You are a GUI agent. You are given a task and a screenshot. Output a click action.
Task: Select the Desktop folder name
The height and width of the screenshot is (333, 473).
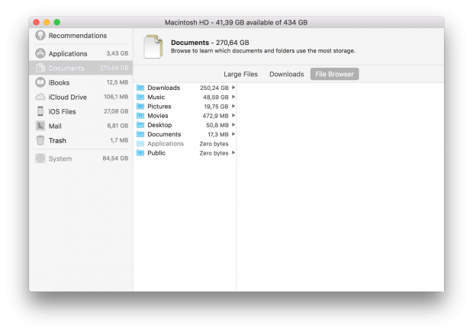coord(159,125)
